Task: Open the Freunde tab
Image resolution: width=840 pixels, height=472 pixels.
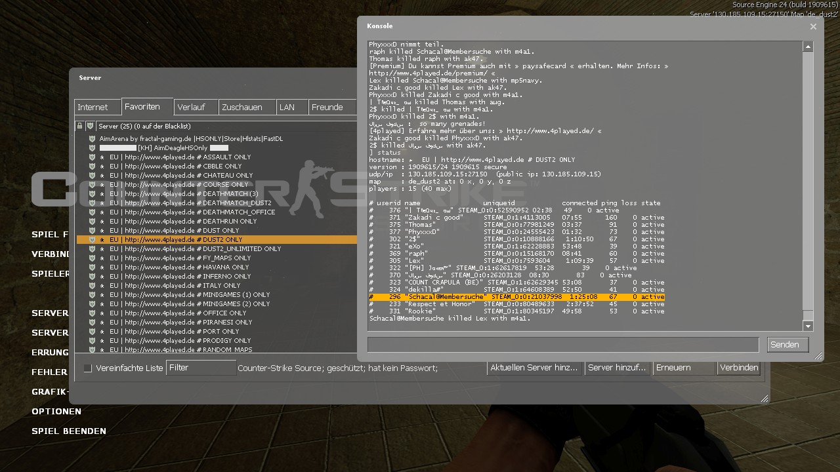Action: point(332,108)
